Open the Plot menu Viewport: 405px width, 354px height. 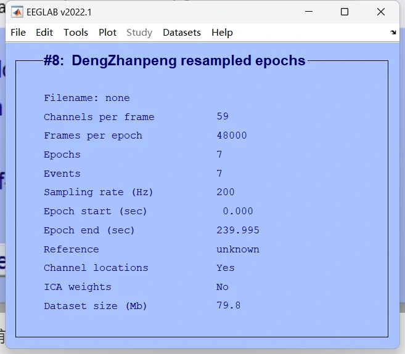click(x=107, y=33)
